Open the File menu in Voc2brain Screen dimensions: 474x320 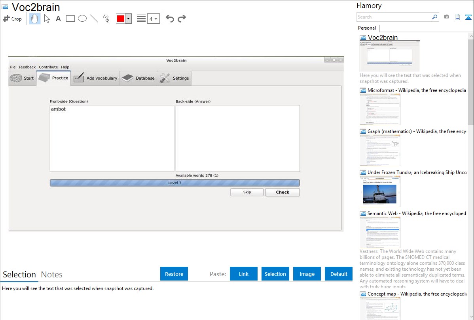13,67
